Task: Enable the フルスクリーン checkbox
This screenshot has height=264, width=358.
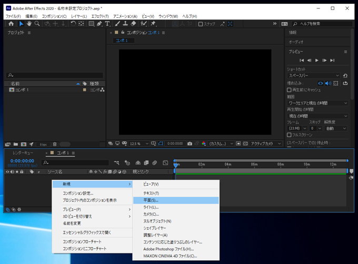Action: [x=289, y=135]
